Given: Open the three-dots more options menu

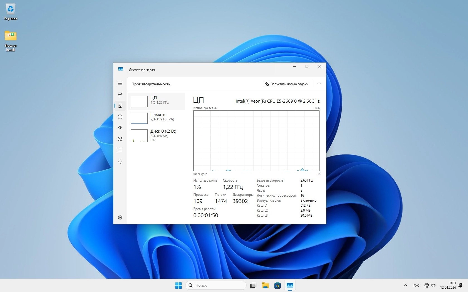Looking at the screenshot, I should click(319, 84).
